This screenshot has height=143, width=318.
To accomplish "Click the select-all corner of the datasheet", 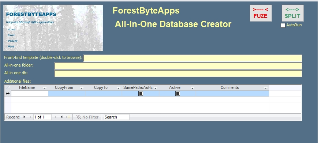I will pyautogui.click(x=8, y=87).
